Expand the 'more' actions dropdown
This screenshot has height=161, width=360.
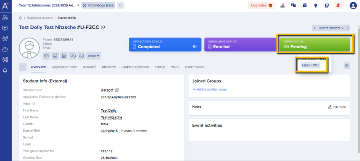(94, 56)
